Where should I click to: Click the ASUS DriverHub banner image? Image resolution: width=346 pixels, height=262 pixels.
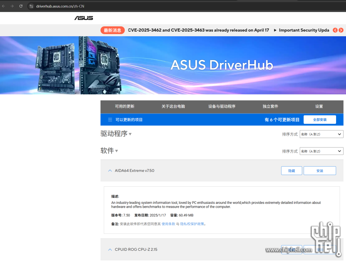(173, 65)
